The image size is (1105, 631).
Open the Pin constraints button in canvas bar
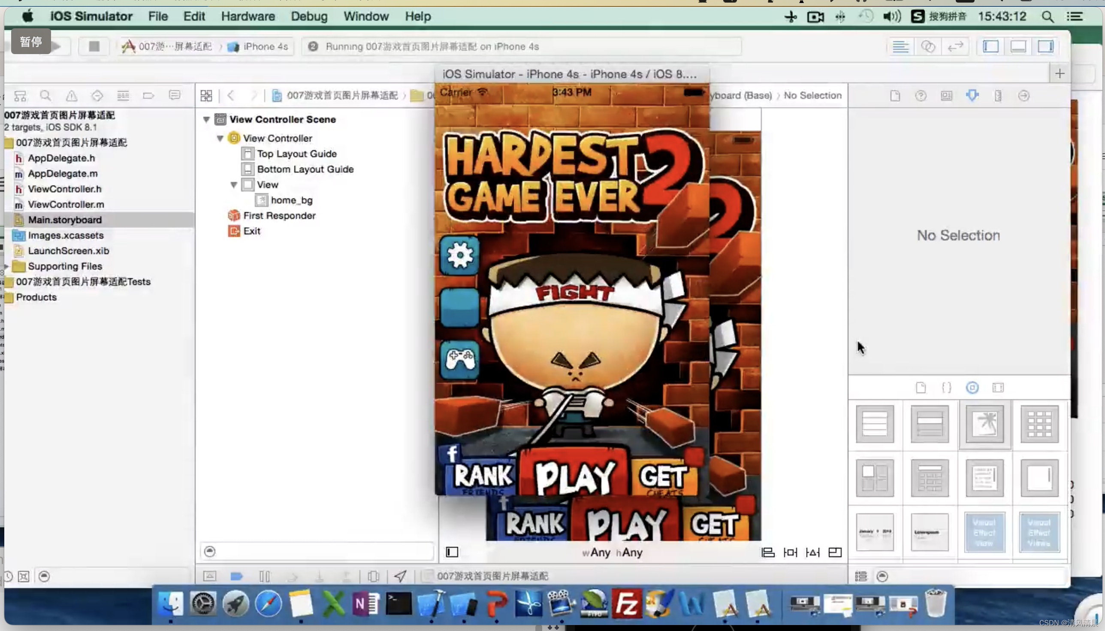(x=790, y=552)
